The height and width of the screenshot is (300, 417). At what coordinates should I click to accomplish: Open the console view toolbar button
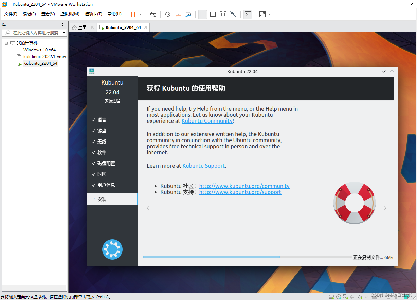(248, 14)
